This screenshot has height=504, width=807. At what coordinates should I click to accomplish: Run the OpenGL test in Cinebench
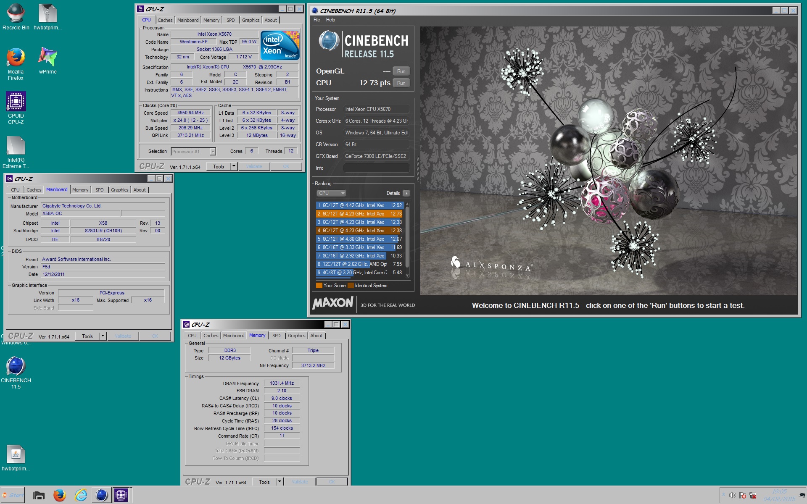pos(401,71)
